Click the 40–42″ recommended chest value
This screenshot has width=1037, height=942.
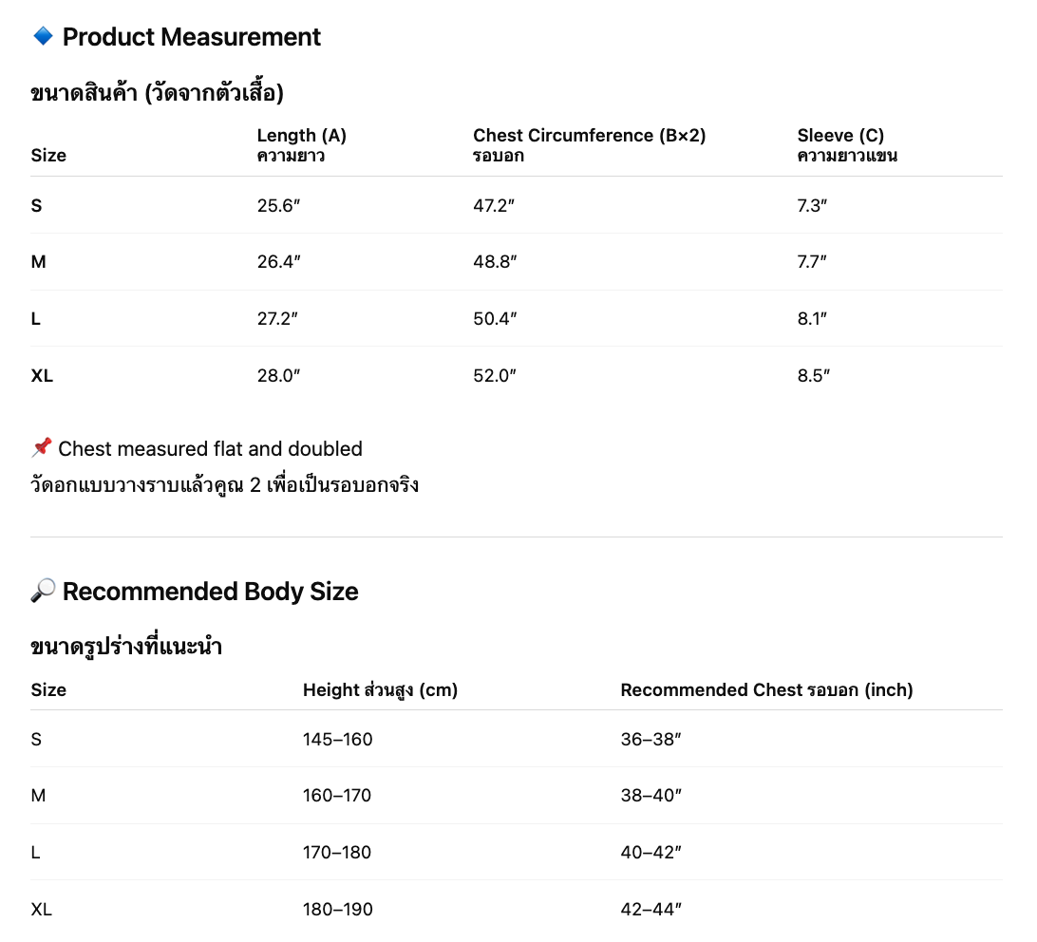[650, 852]
